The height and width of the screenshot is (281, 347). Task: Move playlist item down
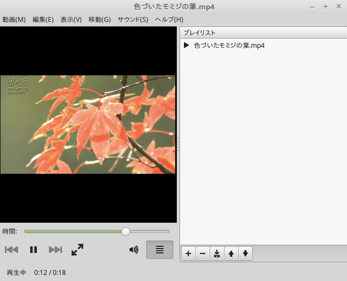(x=245, y=254)
